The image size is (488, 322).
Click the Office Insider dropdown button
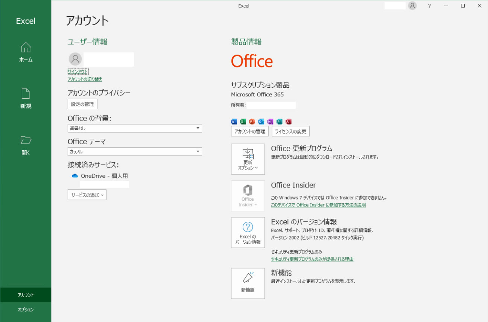pos(248,196)
